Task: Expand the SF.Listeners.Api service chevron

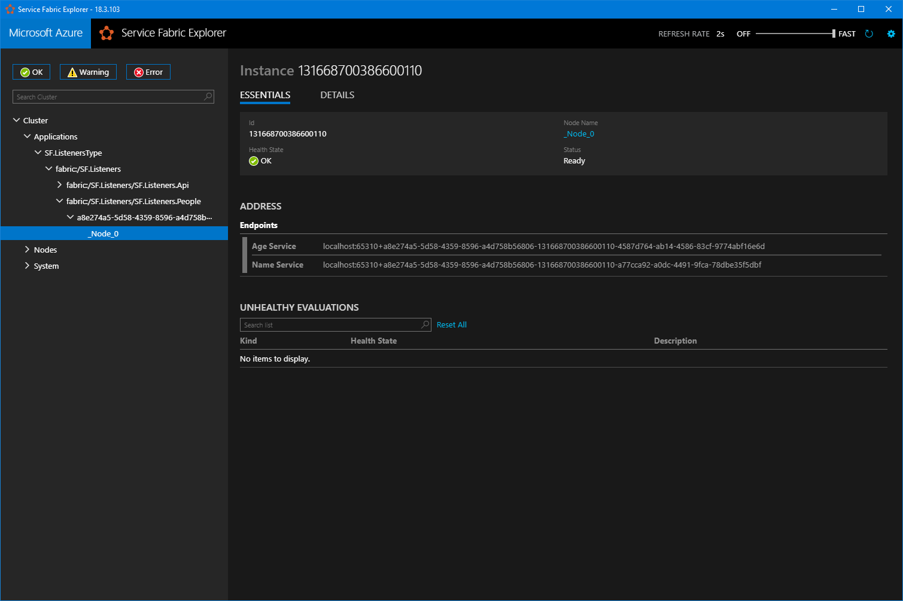Action: [60, 185]
